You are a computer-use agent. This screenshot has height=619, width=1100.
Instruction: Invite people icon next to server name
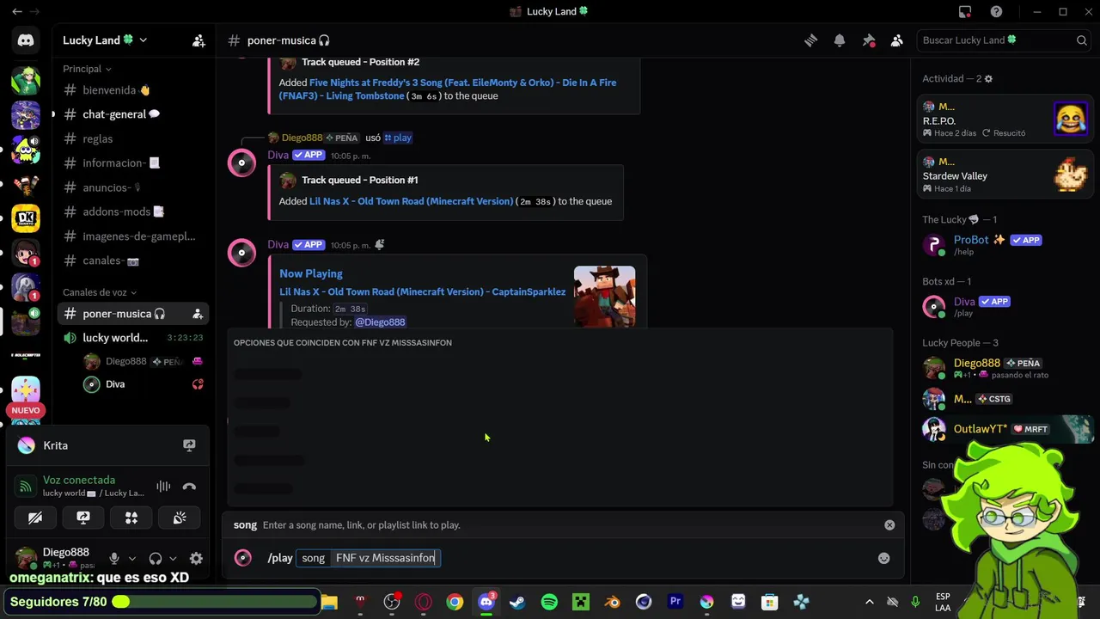(x=199, y=40)
